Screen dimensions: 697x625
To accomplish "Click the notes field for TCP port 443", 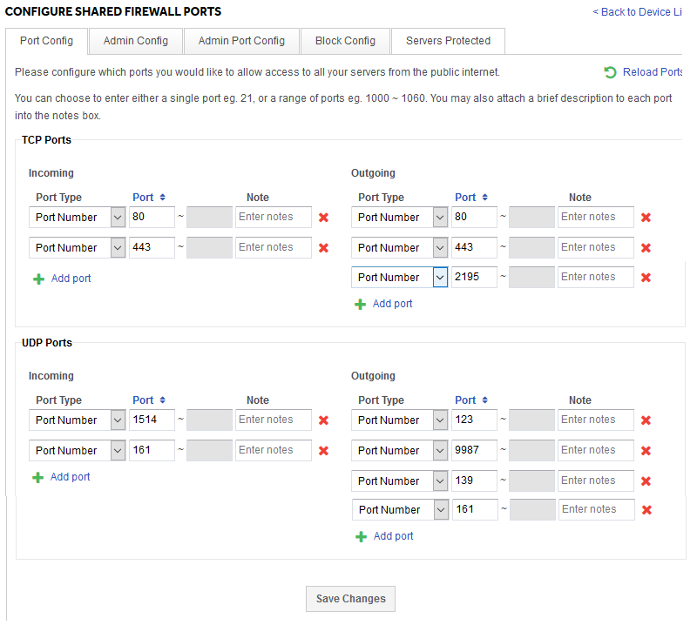I will click(x=273, y=247).
